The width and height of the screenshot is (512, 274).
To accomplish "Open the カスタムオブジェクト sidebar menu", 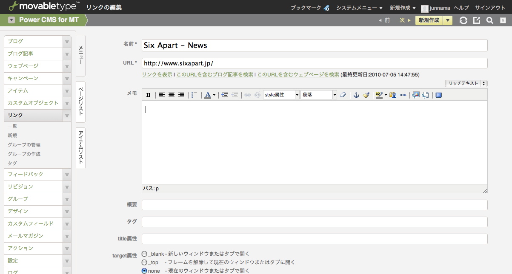I will (x=34, y=103).
